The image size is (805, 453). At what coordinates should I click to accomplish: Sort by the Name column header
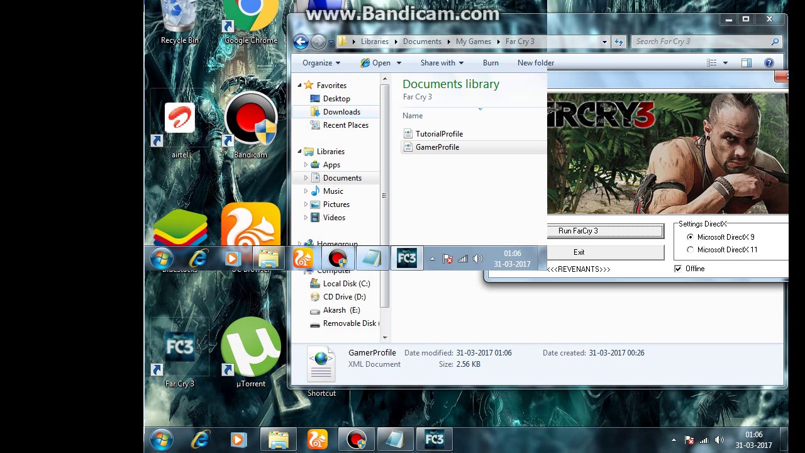click(x=413, y=116)
